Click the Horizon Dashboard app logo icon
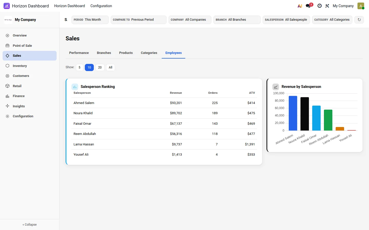The height and width of the screenshot is (230, 369). pyautogui.click(x=7, y=6)
